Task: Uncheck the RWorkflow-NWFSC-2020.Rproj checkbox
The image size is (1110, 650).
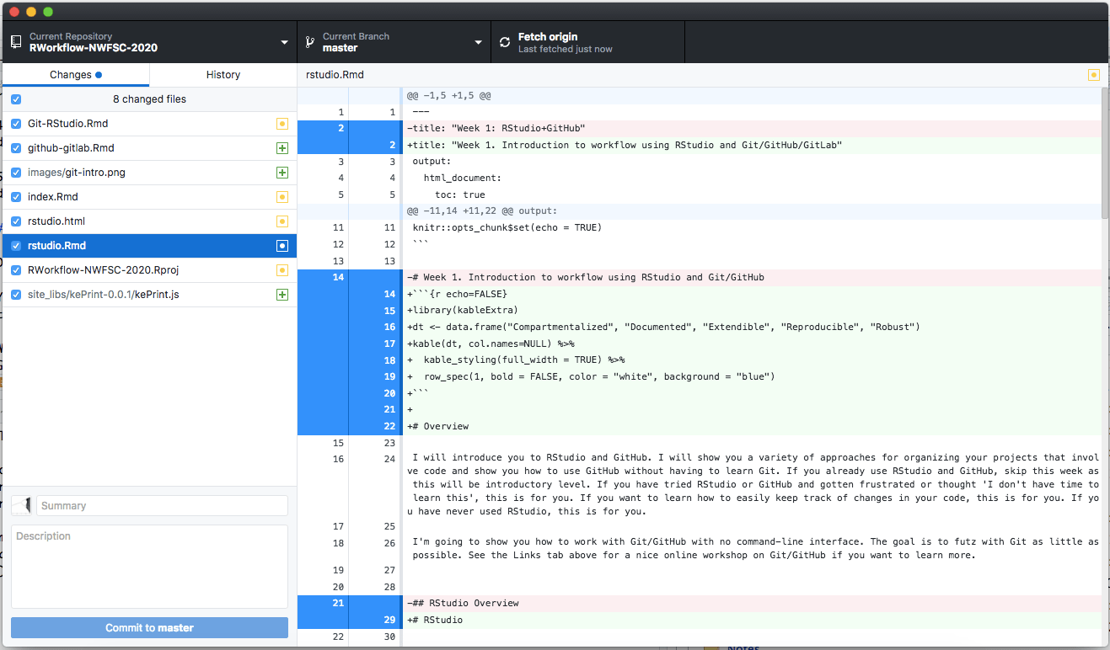Action: pyautogui.click(x=16, y=270)
